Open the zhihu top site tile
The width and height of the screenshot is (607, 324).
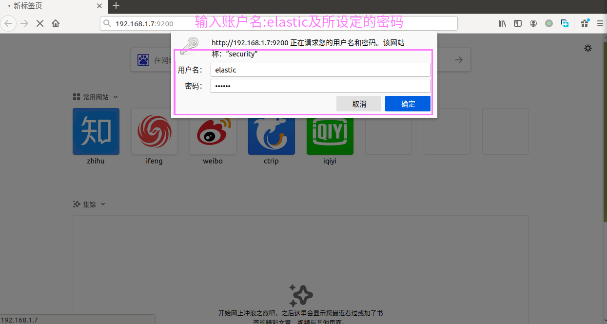click(x=96, y=131)
